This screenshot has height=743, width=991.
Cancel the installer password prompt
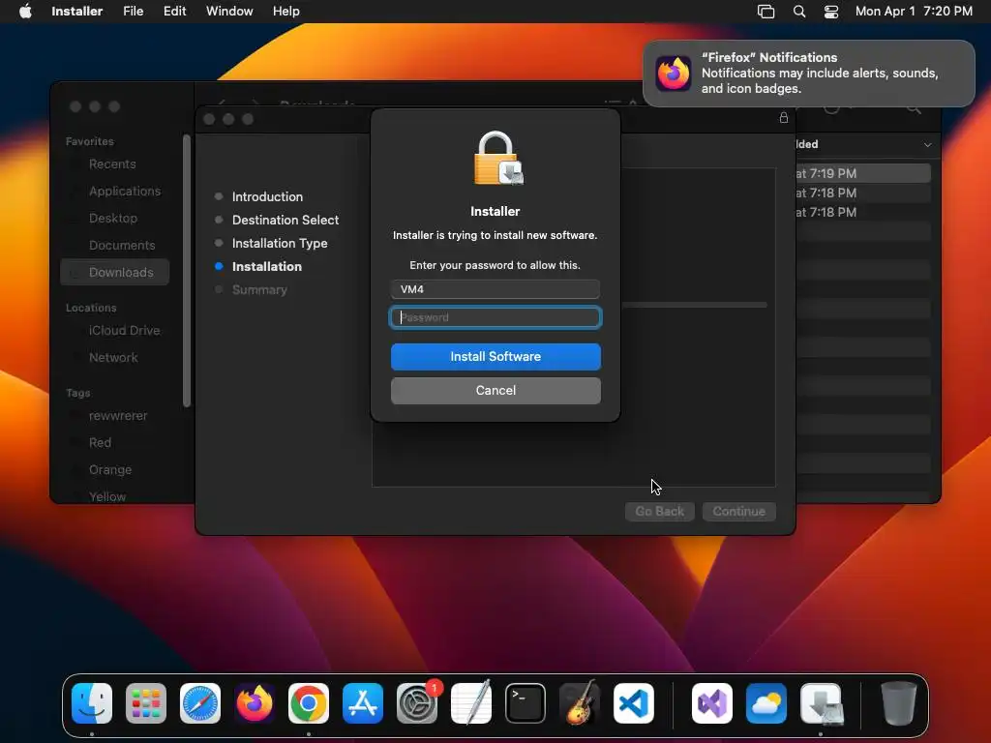(495, 391)
